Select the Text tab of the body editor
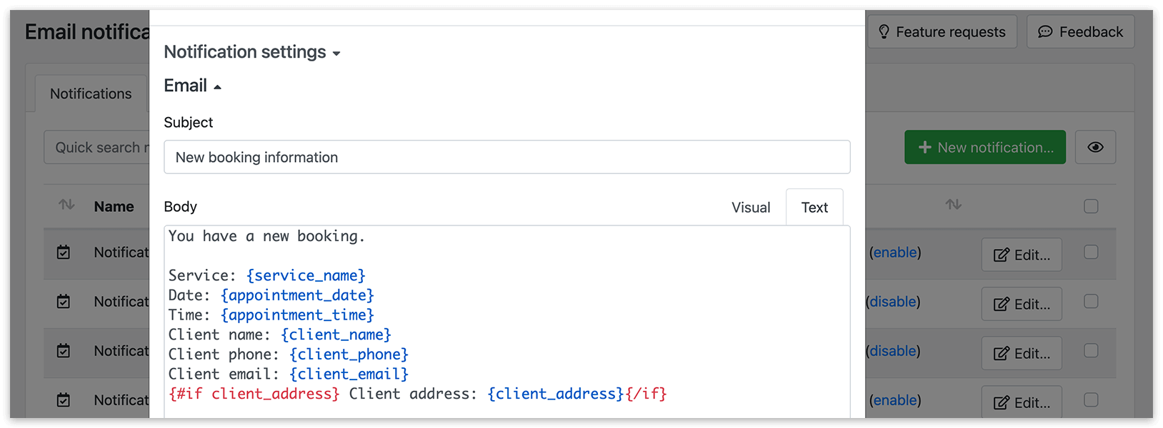Viewport: 1163px width, 428px height. (814, 208)
